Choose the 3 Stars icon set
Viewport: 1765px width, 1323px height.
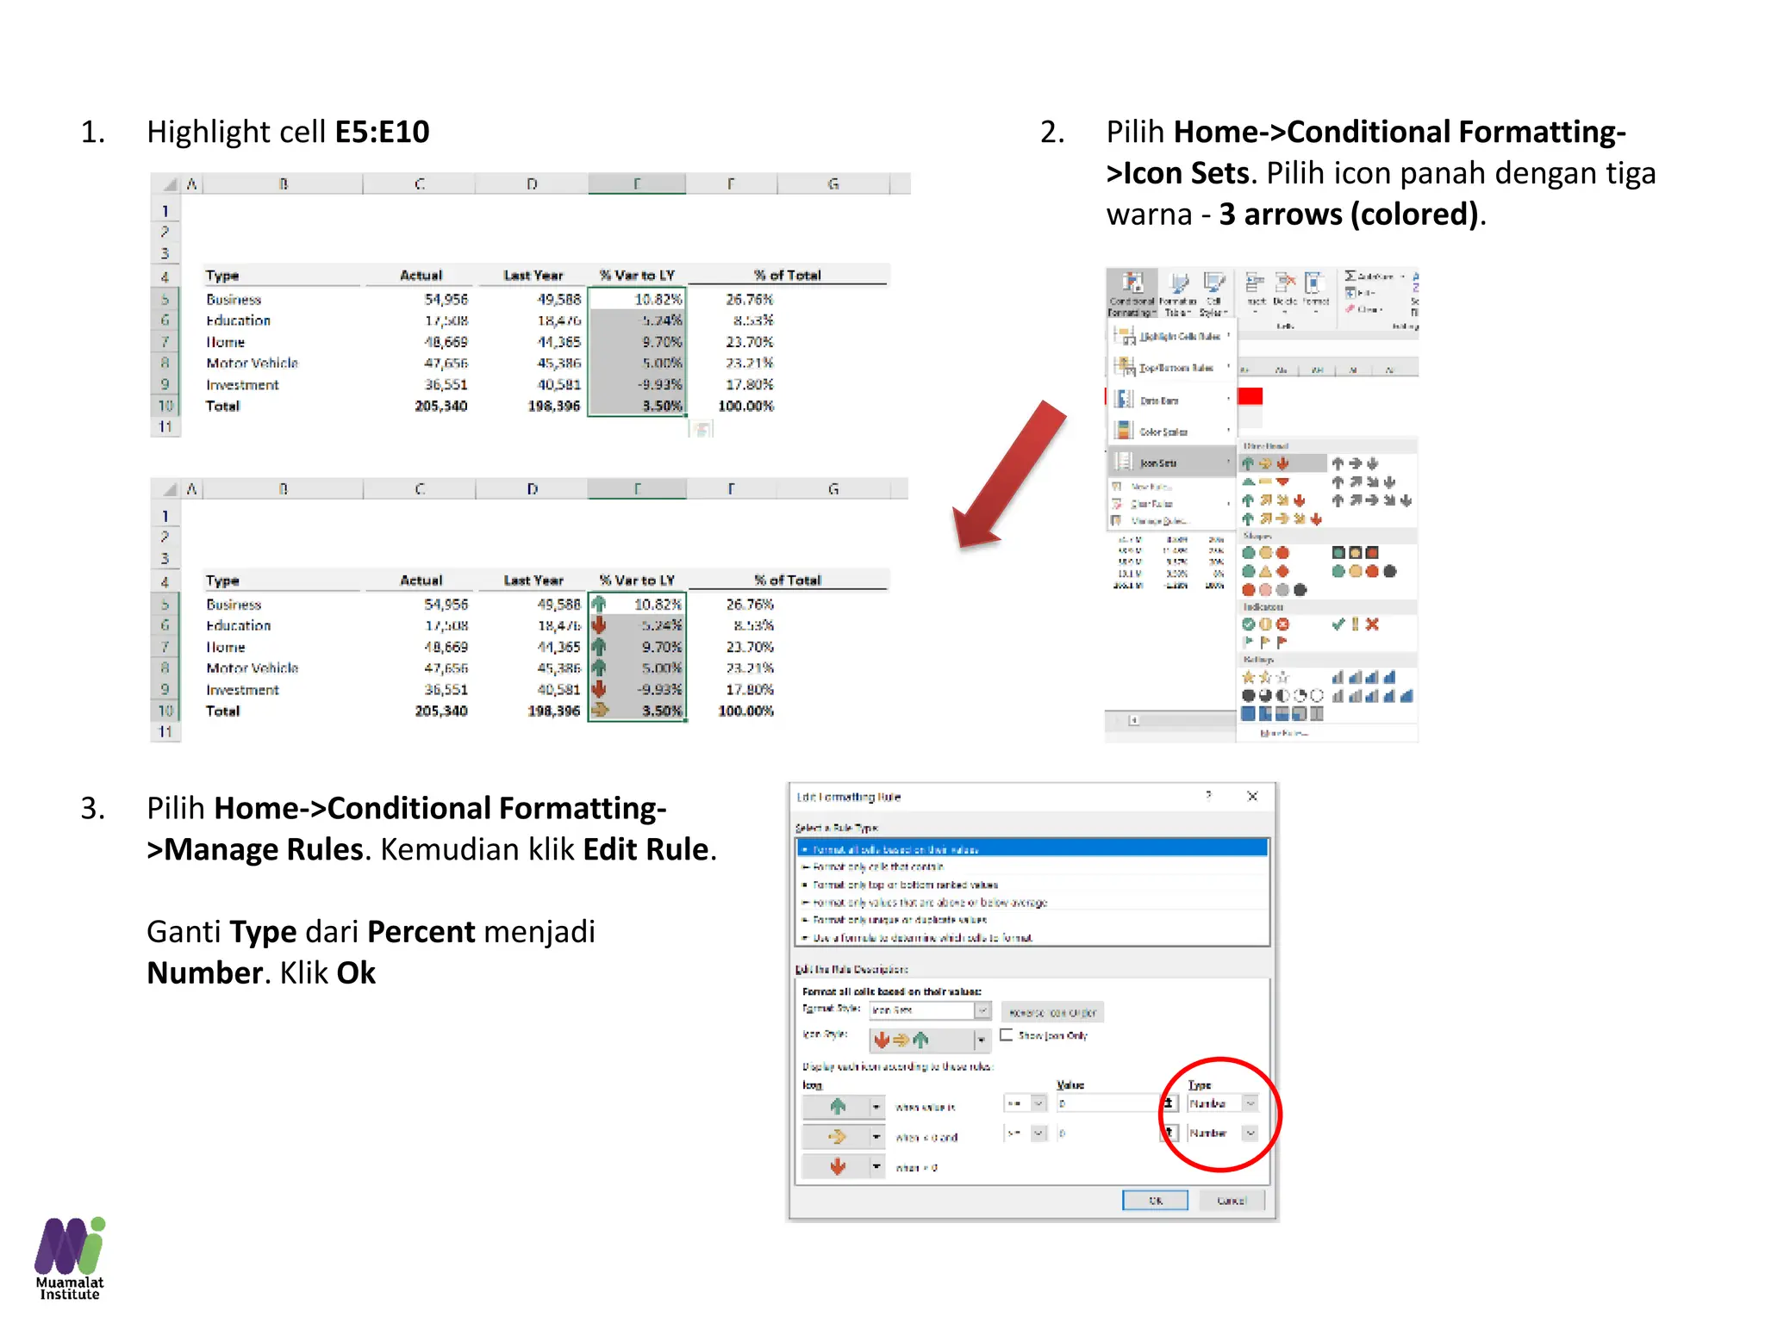[1265, 678]
